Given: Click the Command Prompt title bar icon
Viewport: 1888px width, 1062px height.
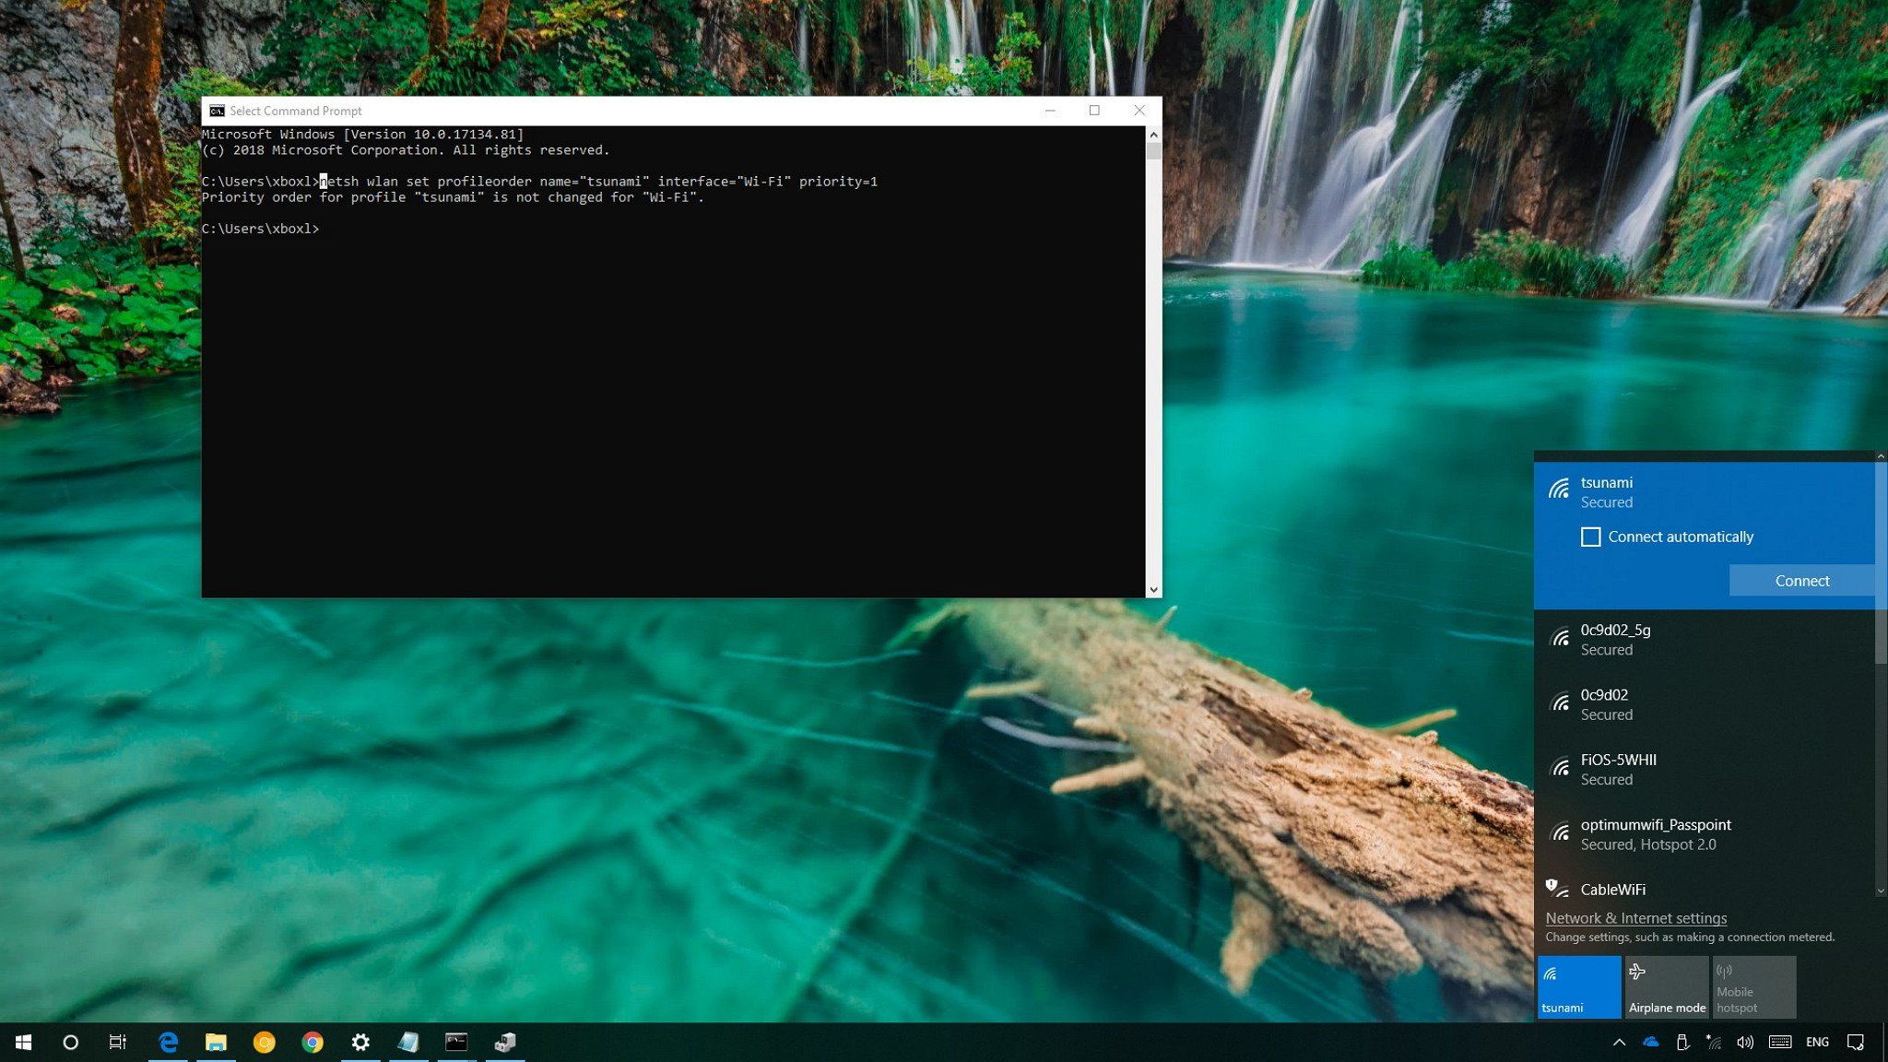Looking at the screenshot, I should click(217, 111).
